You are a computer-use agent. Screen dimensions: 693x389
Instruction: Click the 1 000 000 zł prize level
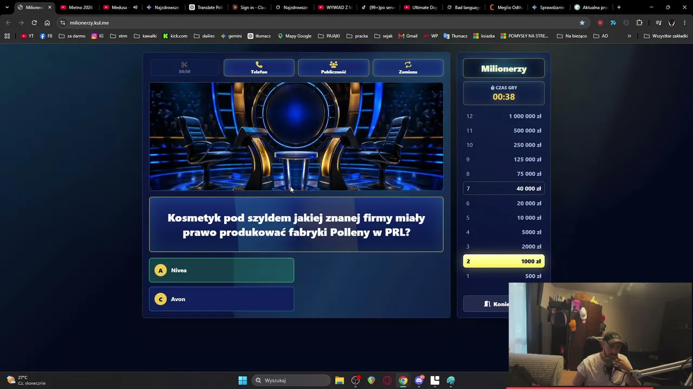(x=504, y=116)
